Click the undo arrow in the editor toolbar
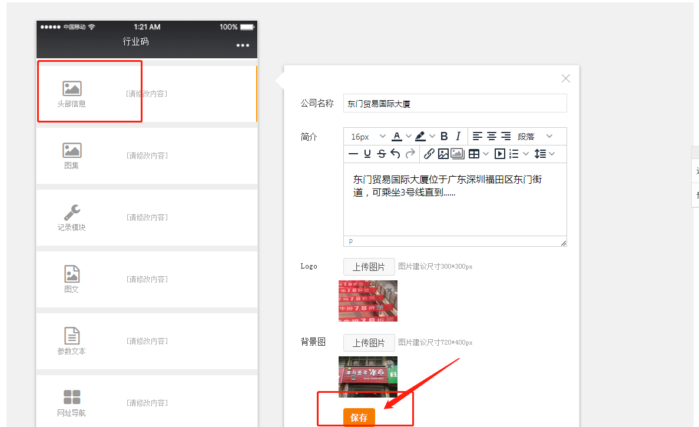 point(395,154)
